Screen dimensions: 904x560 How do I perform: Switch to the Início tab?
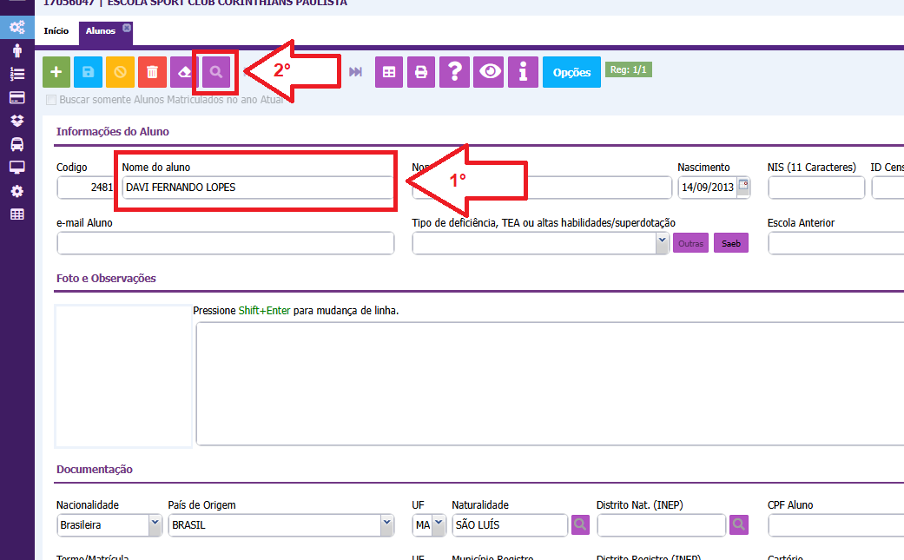coord(56,31)
